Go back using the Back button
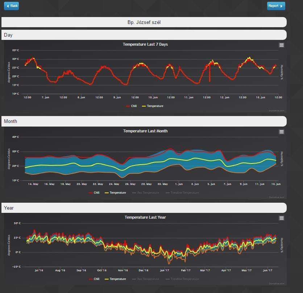Screen dimensions: 303x293 pos(11,6)
